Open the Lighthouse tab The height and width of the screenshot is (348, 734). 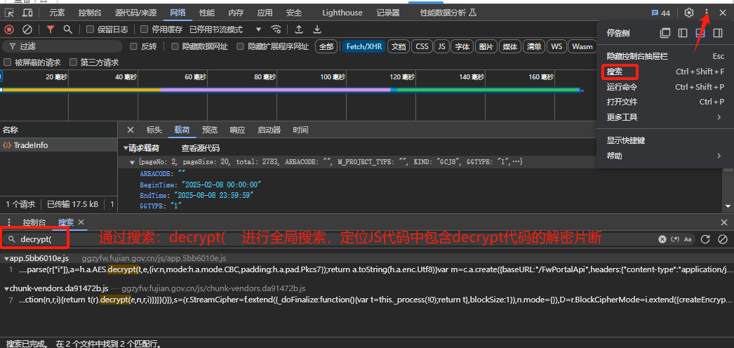point(342,13)
